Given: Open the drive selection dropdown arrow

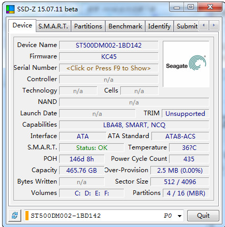Looking at the screenshot, I should tap(180, 216).
